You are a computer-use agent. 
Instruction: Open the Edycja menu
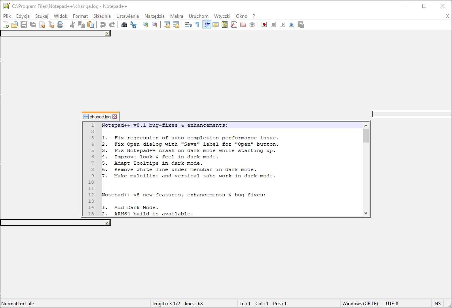pyautogui.click(x=23, y=16)
